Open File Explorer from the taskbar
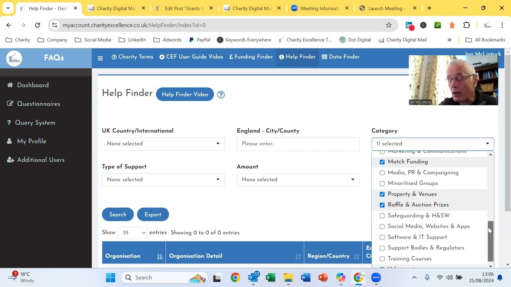This screenshot has height=287, width=511. [288, 277]
